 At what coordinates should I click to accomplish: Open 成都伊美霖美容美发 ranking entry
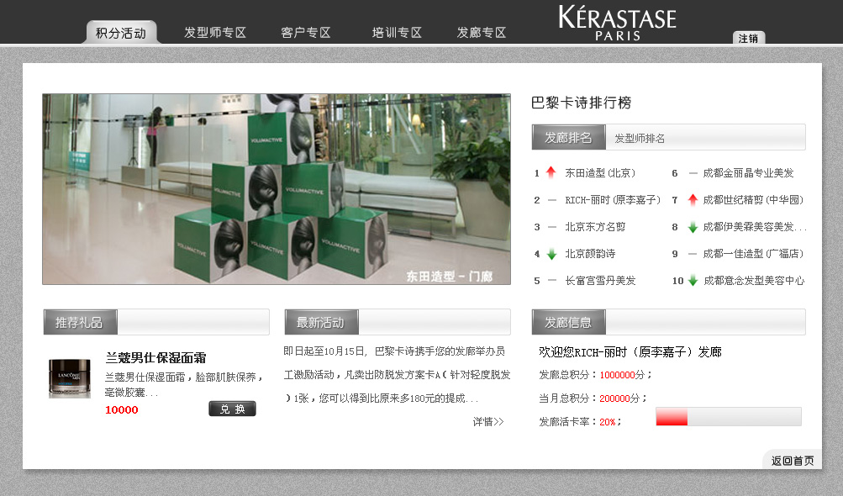(755, 227)
